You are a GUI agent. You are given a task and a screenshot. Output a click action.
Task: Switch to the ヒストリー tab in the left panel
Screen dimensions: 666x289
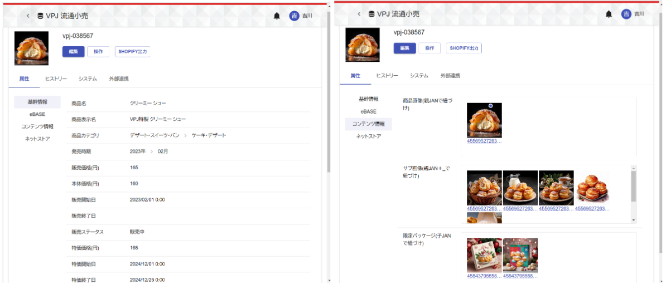coord(56,79)
